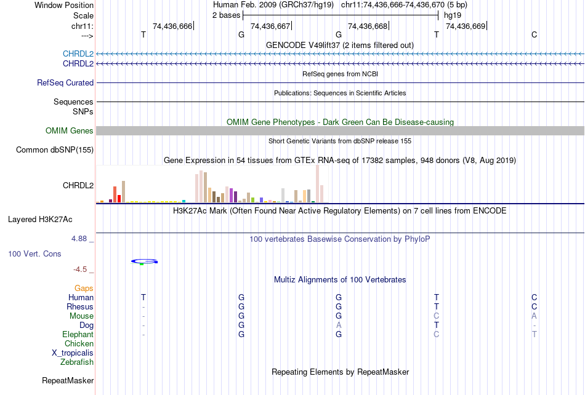Open '100 vertebrates Basewise Conservation by PhyloP' title

[340, 239]
